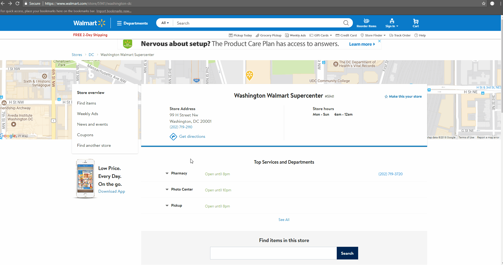Image resolution: width=503 pixels, height=265 pixels.
Task: Call store phone (202) 719-2110
Action: pos(181,127)
